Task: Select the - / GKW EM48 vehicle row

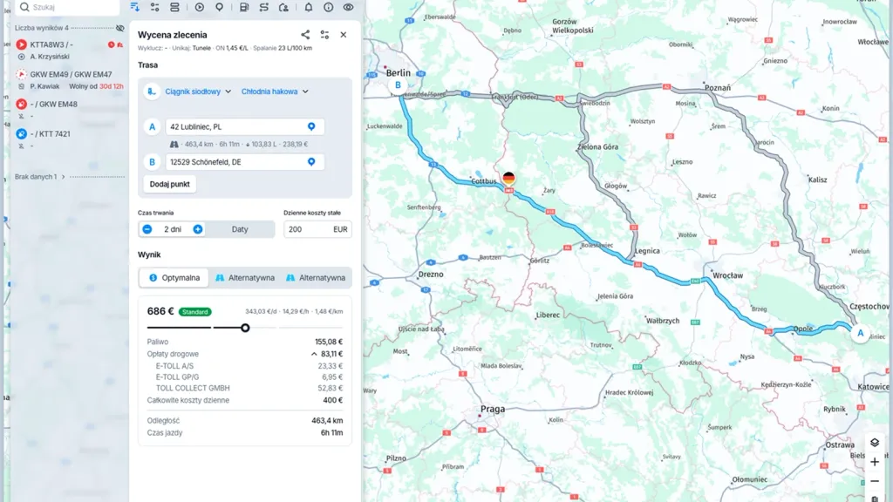Action: [x=71, y=110]
